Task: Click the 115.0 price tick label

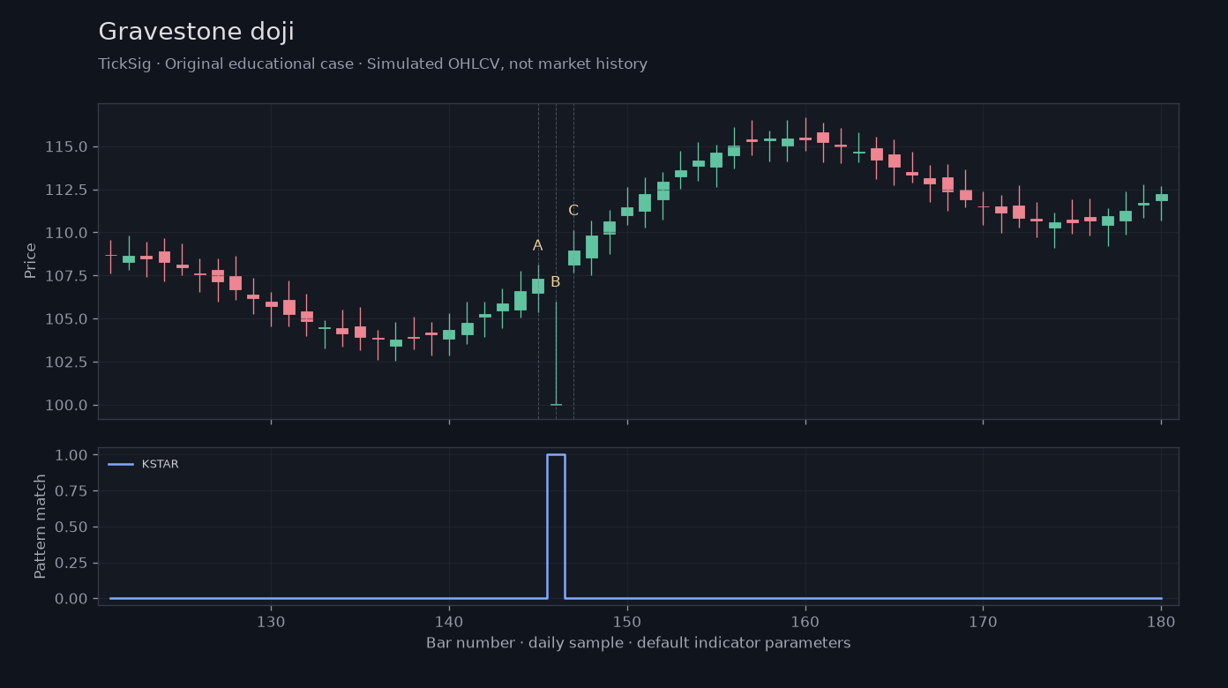Action: pos(66,146)
